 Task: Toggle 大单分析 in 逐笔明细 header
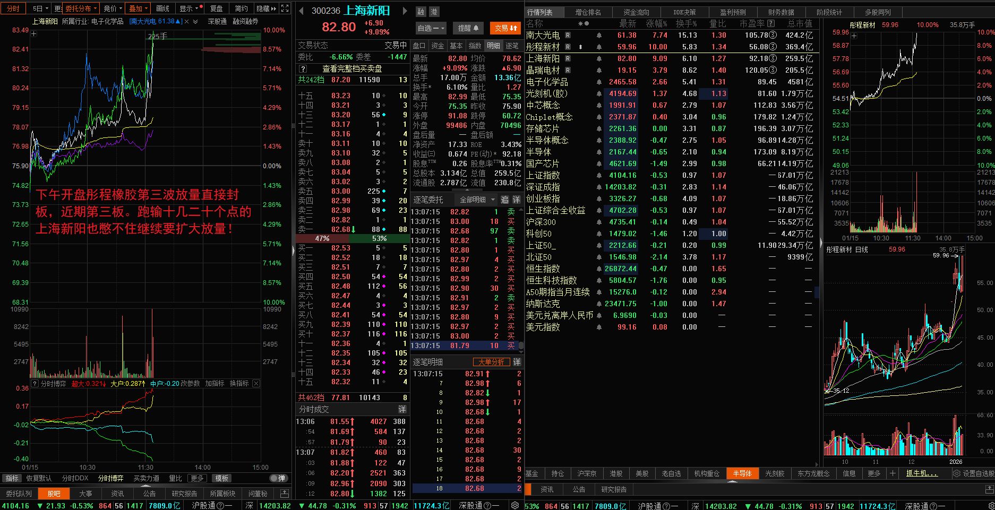491,362
